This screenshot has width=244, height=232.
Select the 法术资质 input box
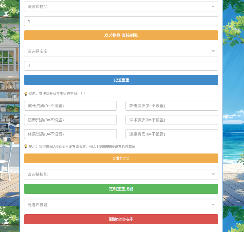[172, 120]
